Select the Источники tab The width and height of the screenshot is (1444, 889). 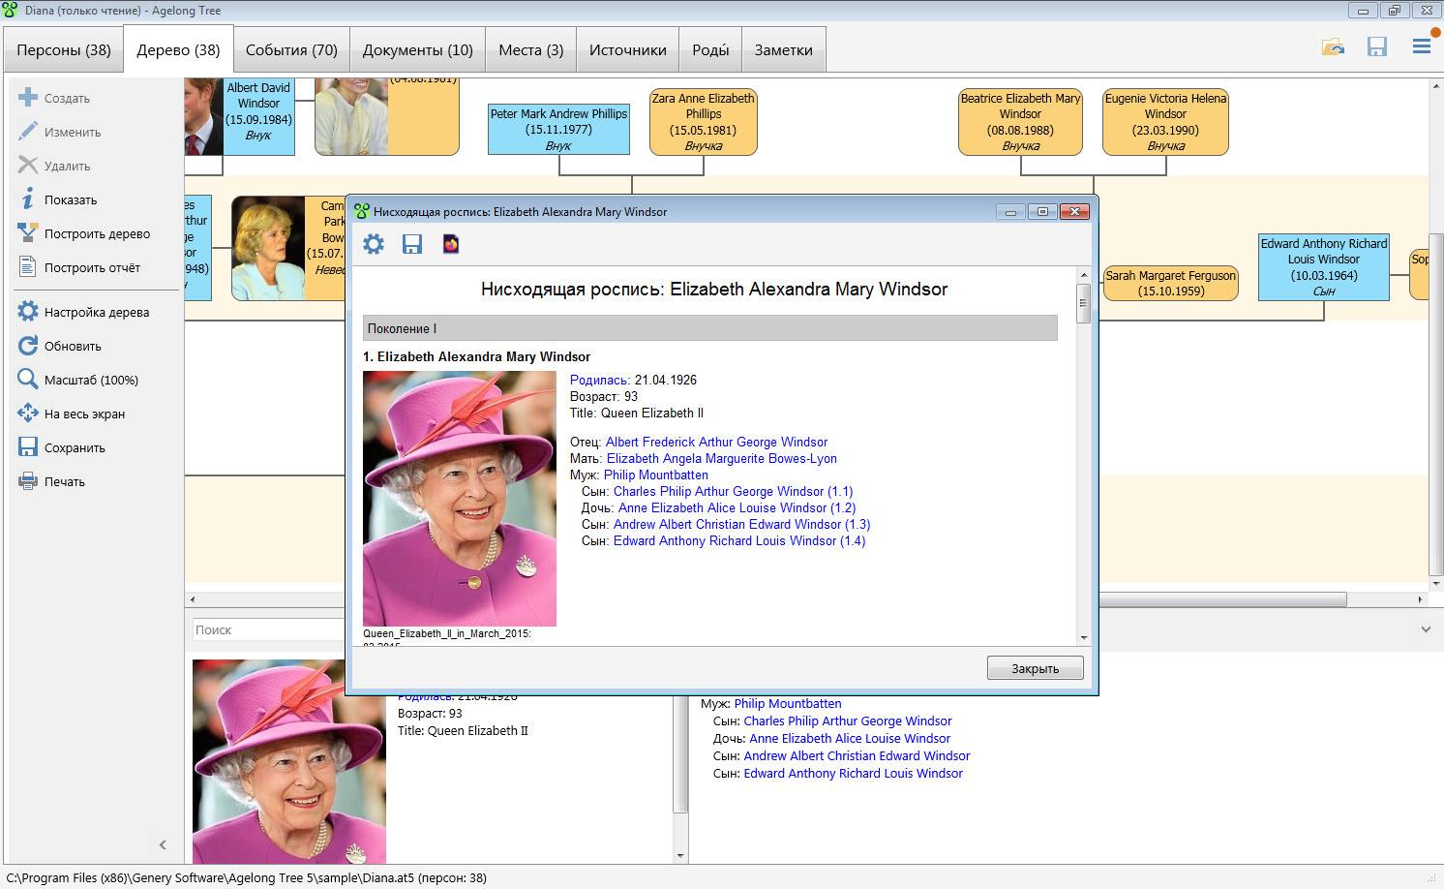tap(628, 50)
